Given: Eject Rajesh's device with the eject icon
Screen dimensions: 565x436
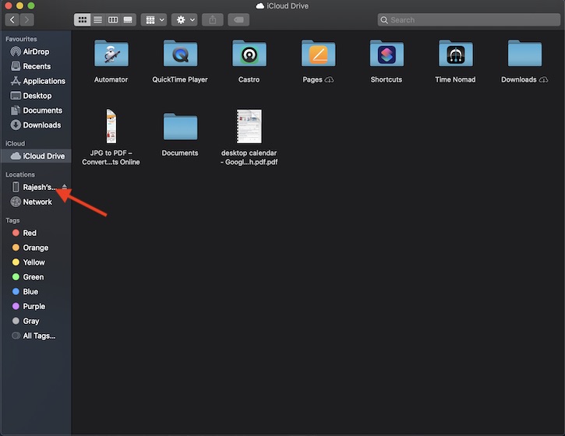Looking at the screenshot, I should [65, 187].
